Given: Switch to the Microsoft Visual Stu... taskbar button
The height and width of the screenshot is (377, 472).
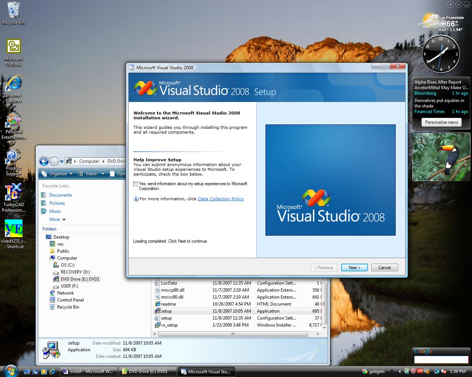Looking at the screenshot, I should [206, 371].
